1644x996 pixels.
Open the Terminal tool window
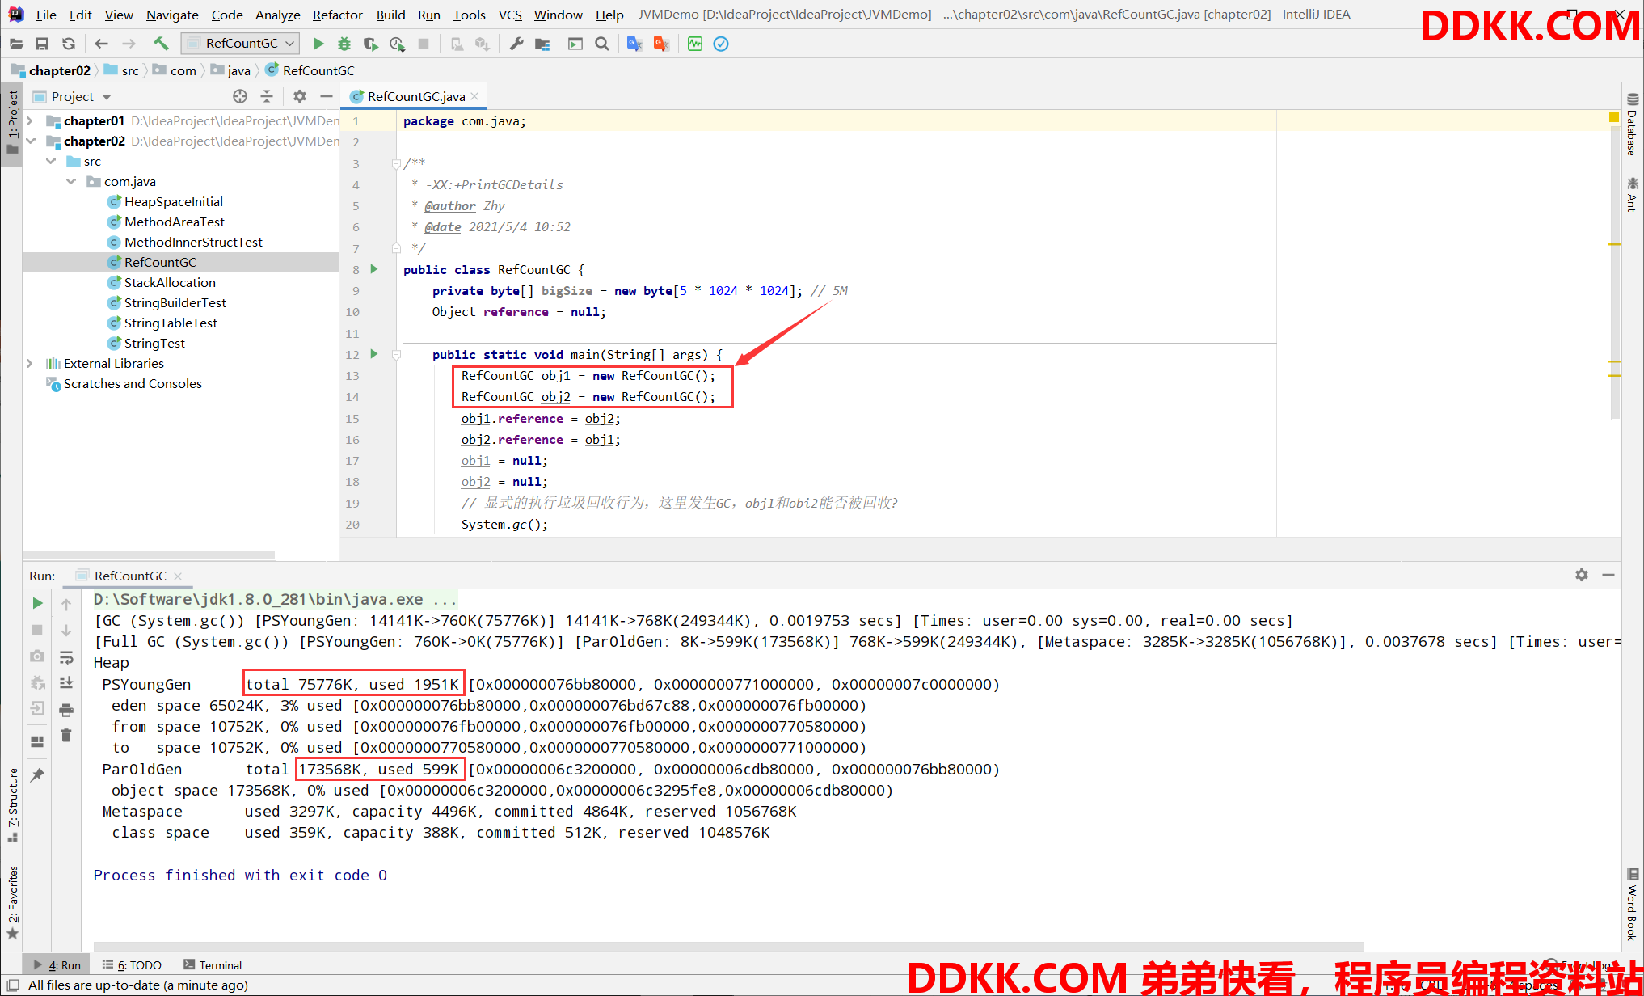tap(213, 965)
